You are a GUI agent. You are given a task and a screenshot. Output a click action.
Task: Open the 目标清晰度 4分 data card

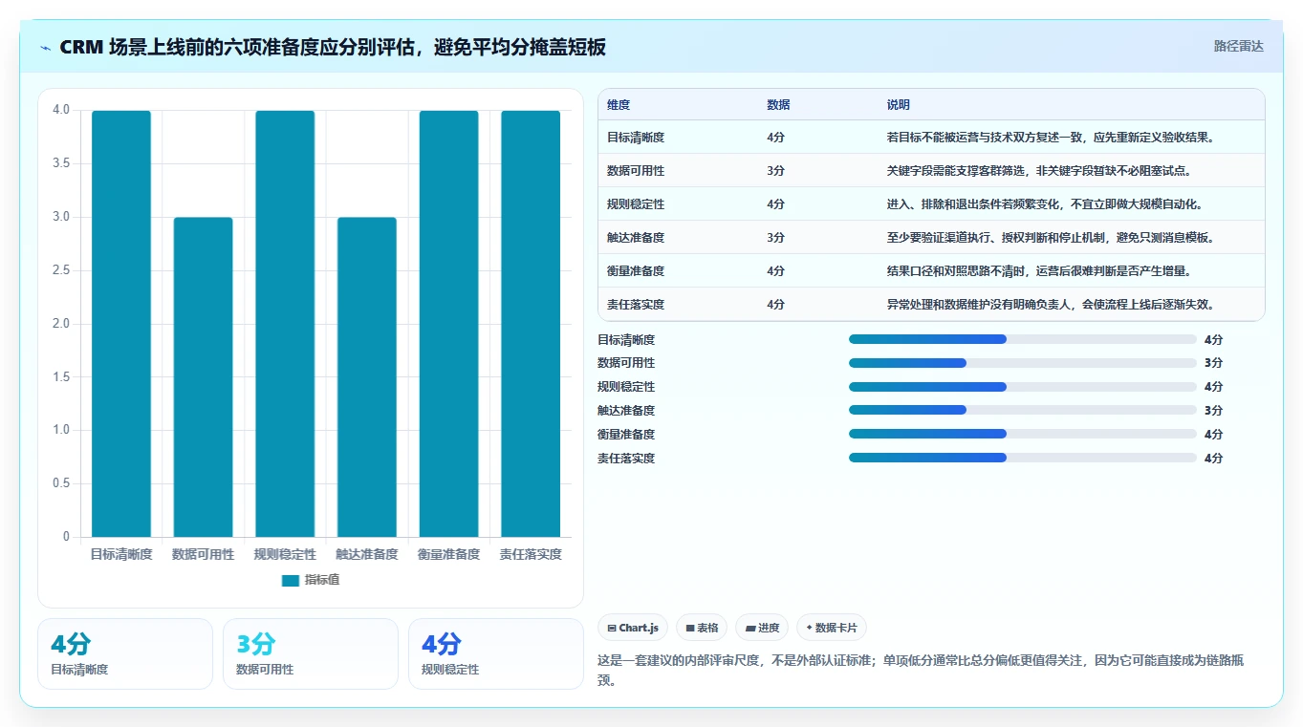[x=125, y=653]
